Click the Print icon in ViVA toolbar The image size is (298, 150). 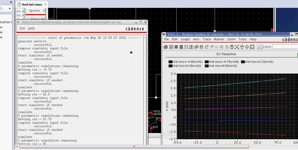(166, 47)
